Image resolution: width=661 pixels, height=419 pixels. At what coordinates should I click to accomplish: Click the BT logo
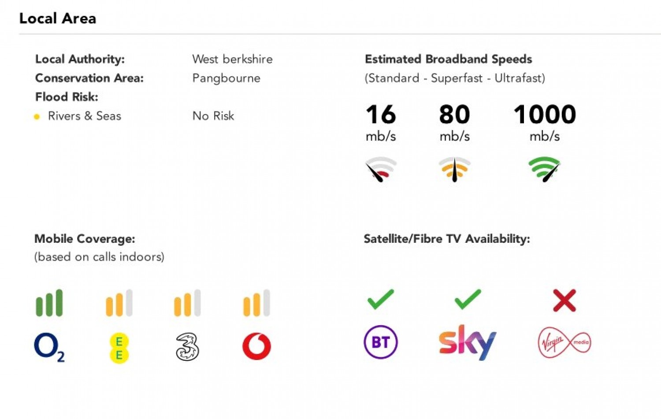(381, 342)
